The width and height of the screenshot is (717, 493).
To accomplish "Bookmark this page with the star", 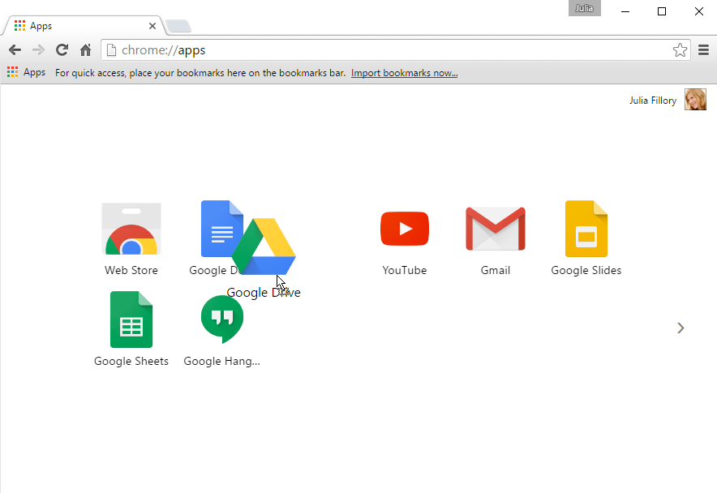I will (x=680, y=50).
